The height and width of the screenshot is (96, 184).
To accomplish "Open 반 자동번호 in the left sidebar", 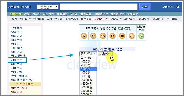I will point(18,56).
